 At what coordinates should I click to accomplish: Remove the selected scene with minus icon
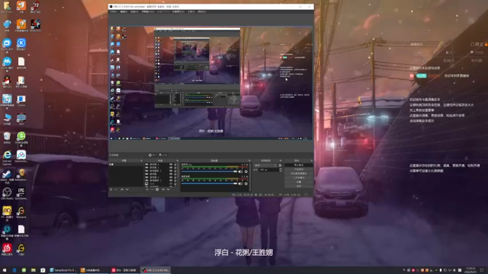pyautogui.click(x=116, y=189)
